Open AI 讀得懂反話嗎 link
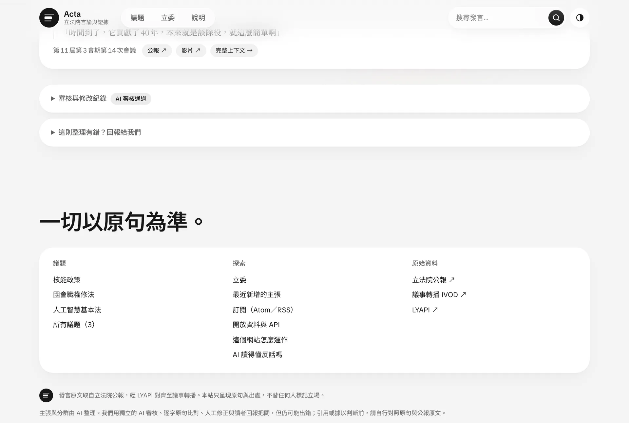This screenshot has height=423, width=629. point(257,354)
